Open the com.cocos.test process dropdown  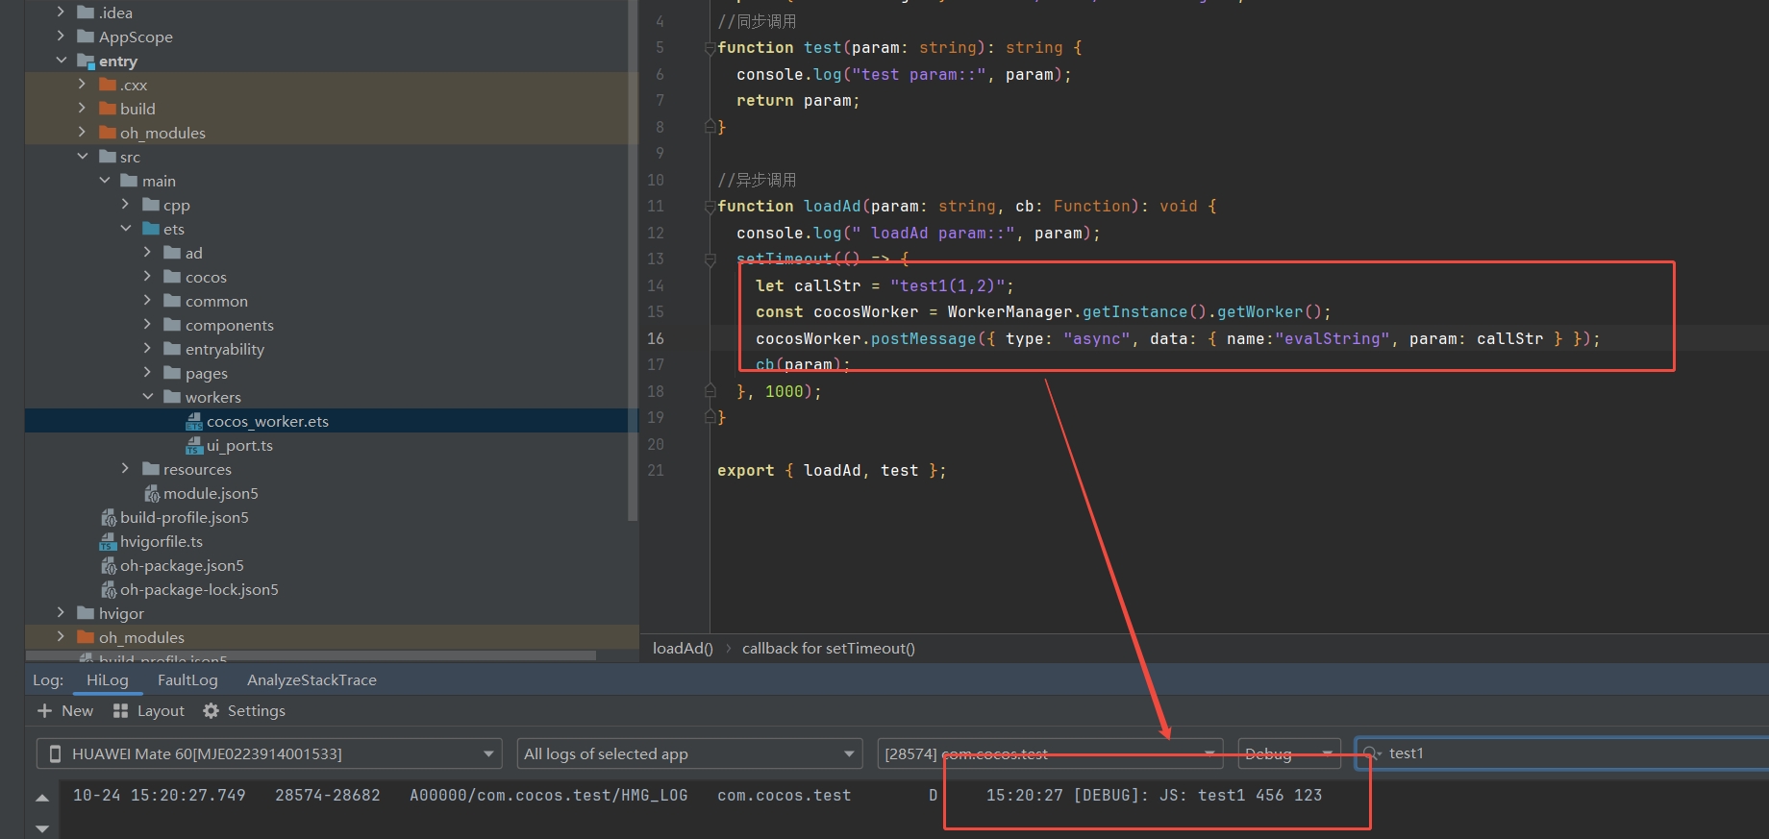(1050, 753)
